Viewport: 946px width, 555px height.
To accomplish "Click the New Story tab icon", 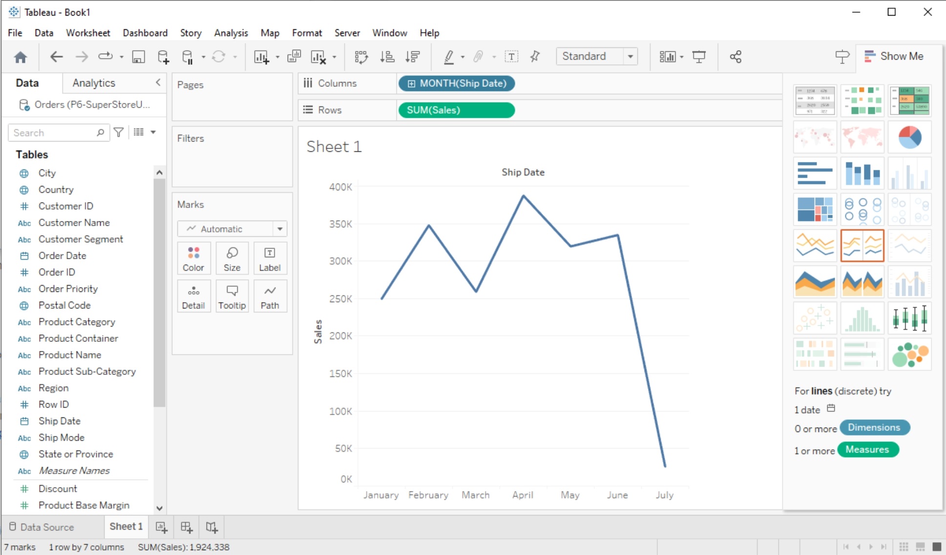I will click(x=211, y=527).
